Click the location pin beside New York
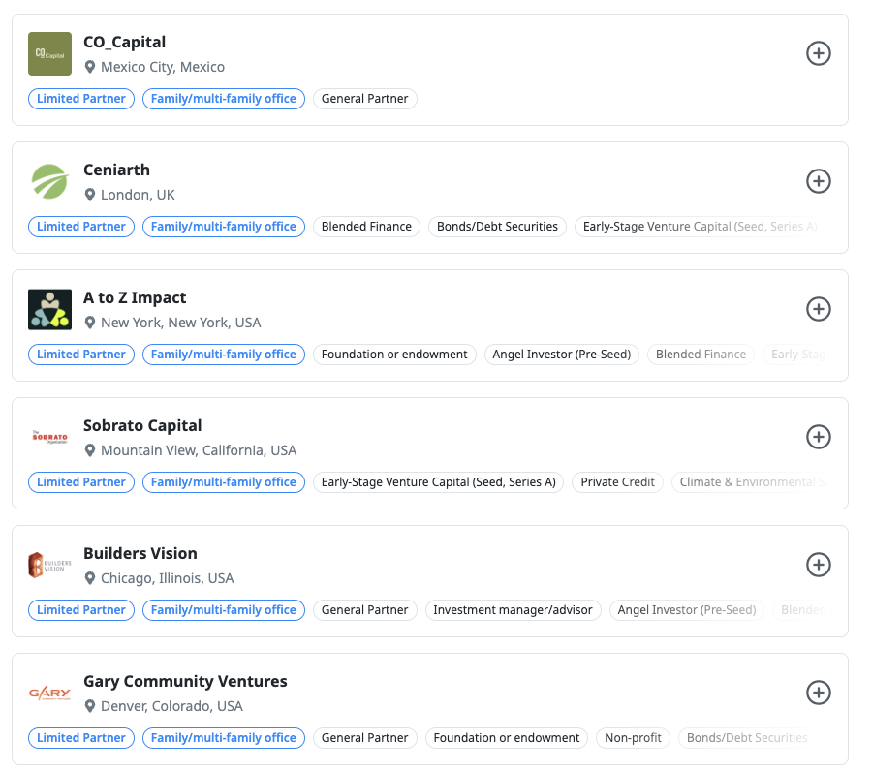 pos(89,323)
